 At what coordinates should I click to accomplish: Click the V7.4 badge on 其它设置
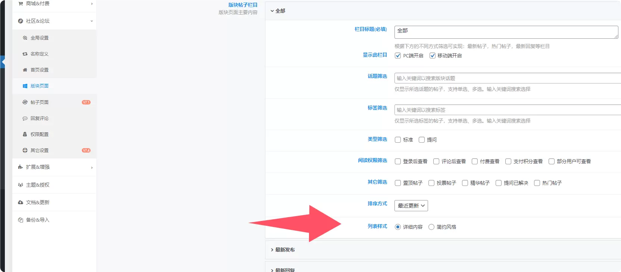coord(86,151)
